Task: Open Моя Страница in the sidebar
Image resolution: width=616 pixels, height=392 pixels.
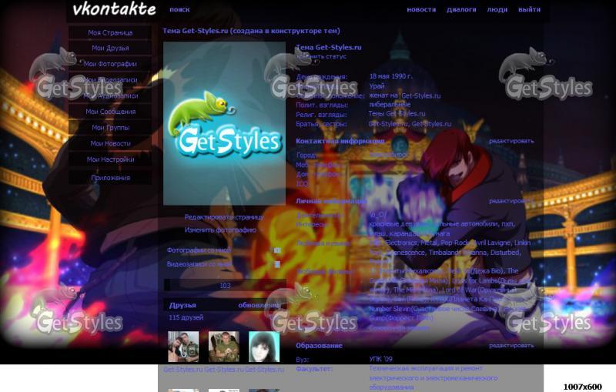Action: [110, 33]
